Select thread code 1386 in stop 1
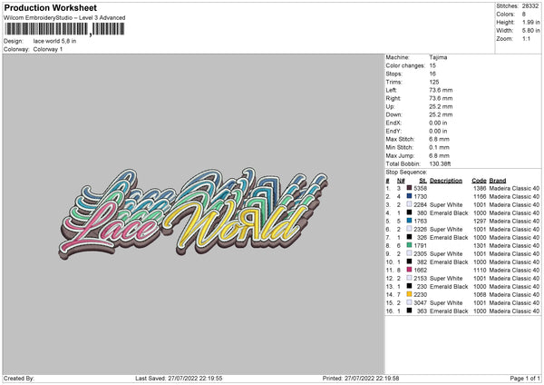The height and width of the screenshot is (385, 544). tap(480, 188)
